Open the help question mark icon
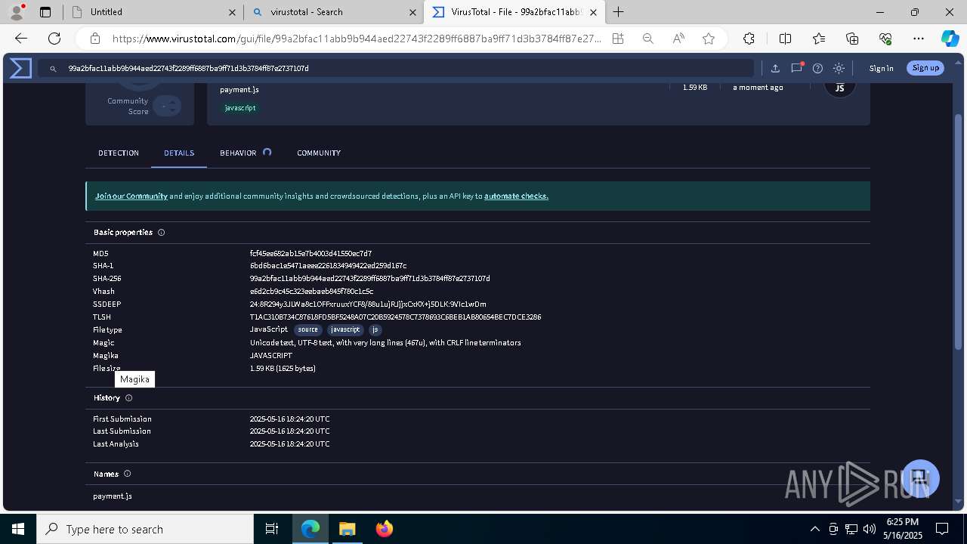The image size is (967, 544). pos(817,68)
